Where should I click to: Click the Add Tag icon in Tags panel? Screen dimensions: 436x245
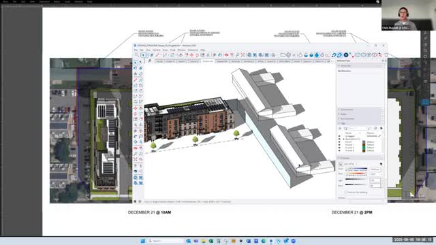pos(340,129)
